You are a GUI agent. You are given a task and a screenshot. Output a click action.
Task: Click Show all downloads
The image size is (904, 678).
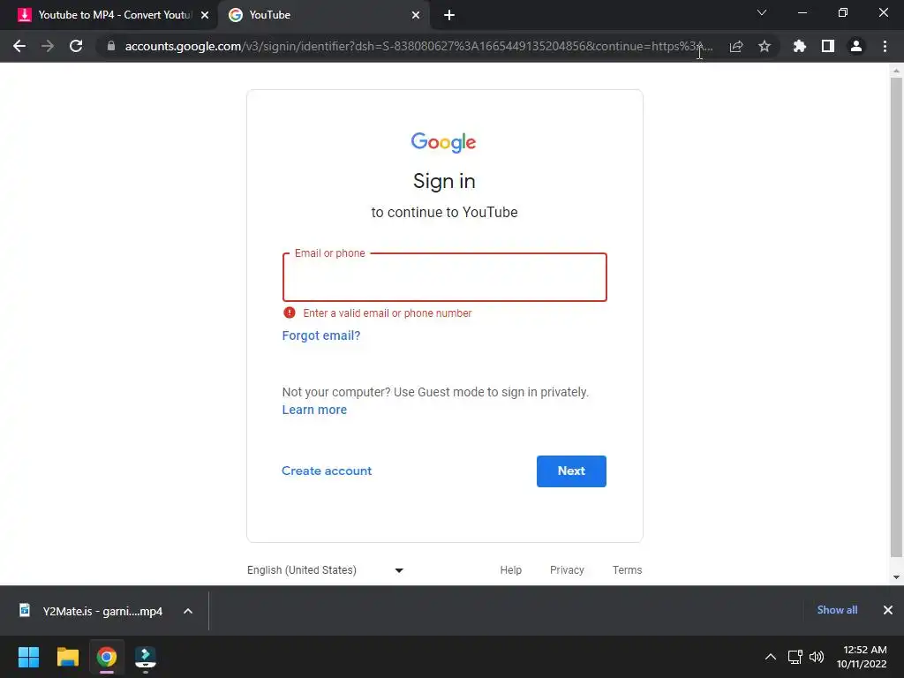click(837, 610)
